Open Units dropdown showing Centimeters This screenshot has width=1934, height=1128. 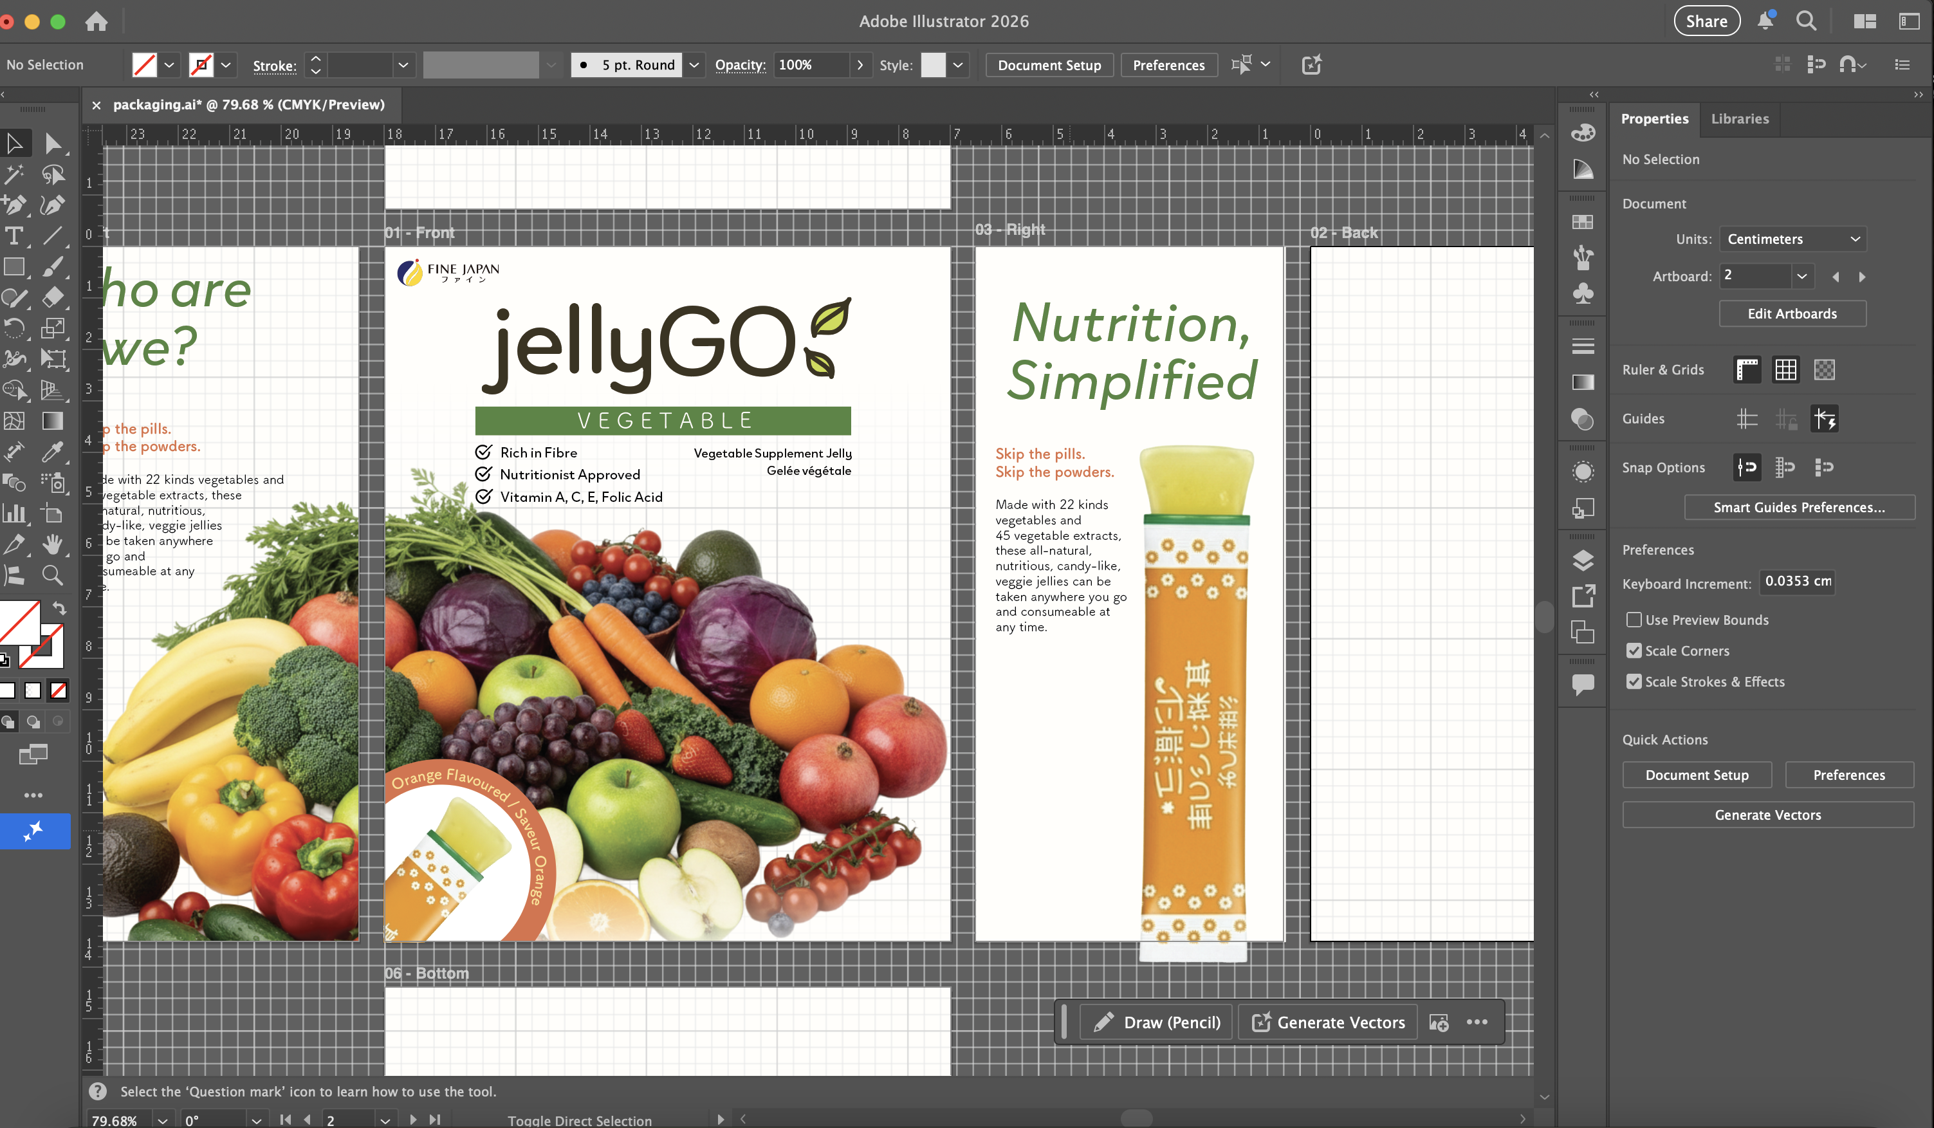tap(1792, 239)
